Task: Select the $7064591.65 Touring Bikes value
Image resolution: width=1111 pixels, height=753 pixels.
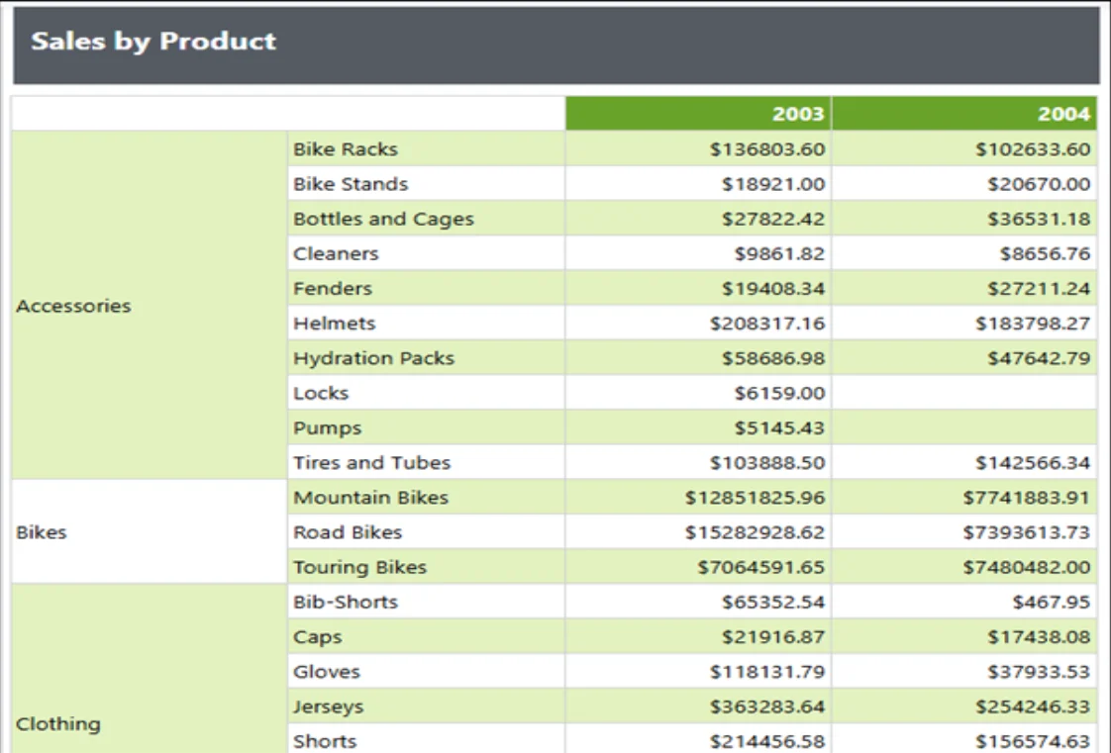Action: point(761,567)
